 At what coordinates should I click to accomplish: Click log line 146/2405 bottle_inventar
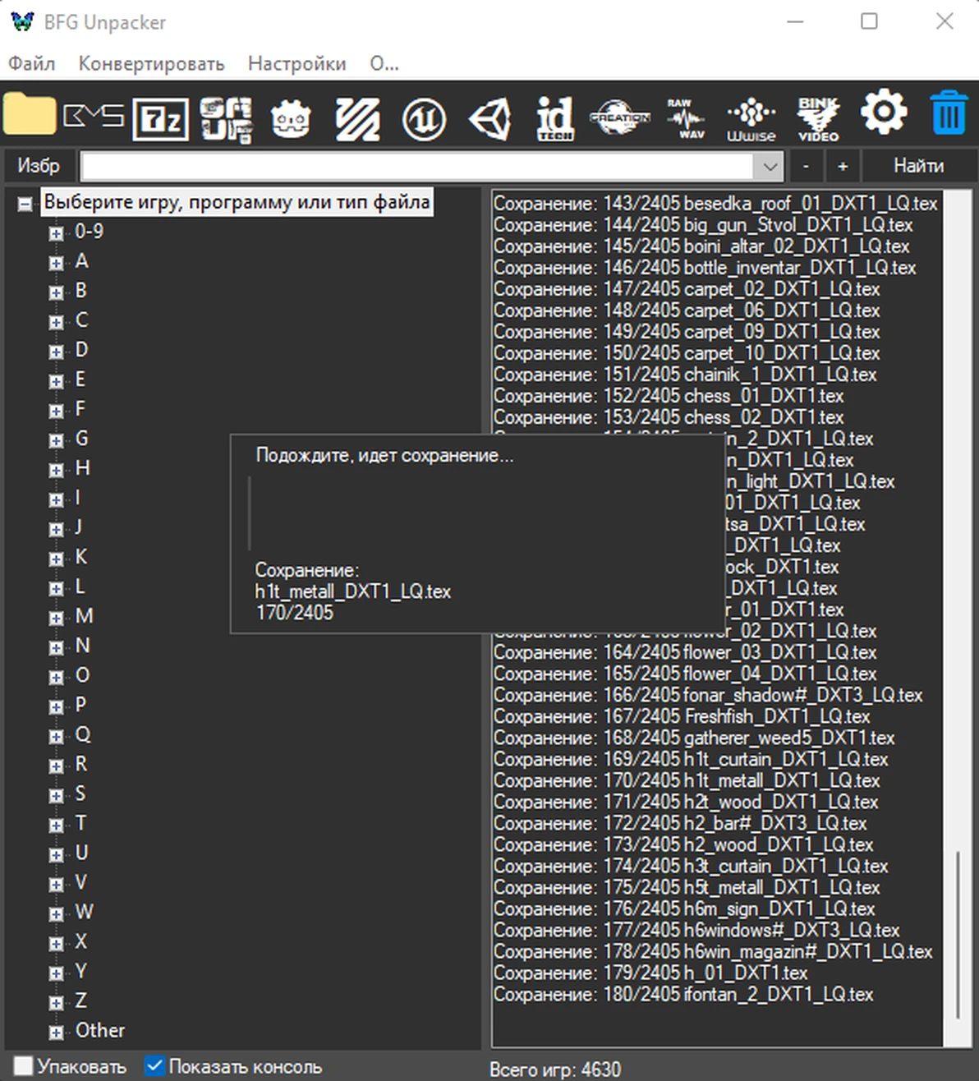pos(705,268)
